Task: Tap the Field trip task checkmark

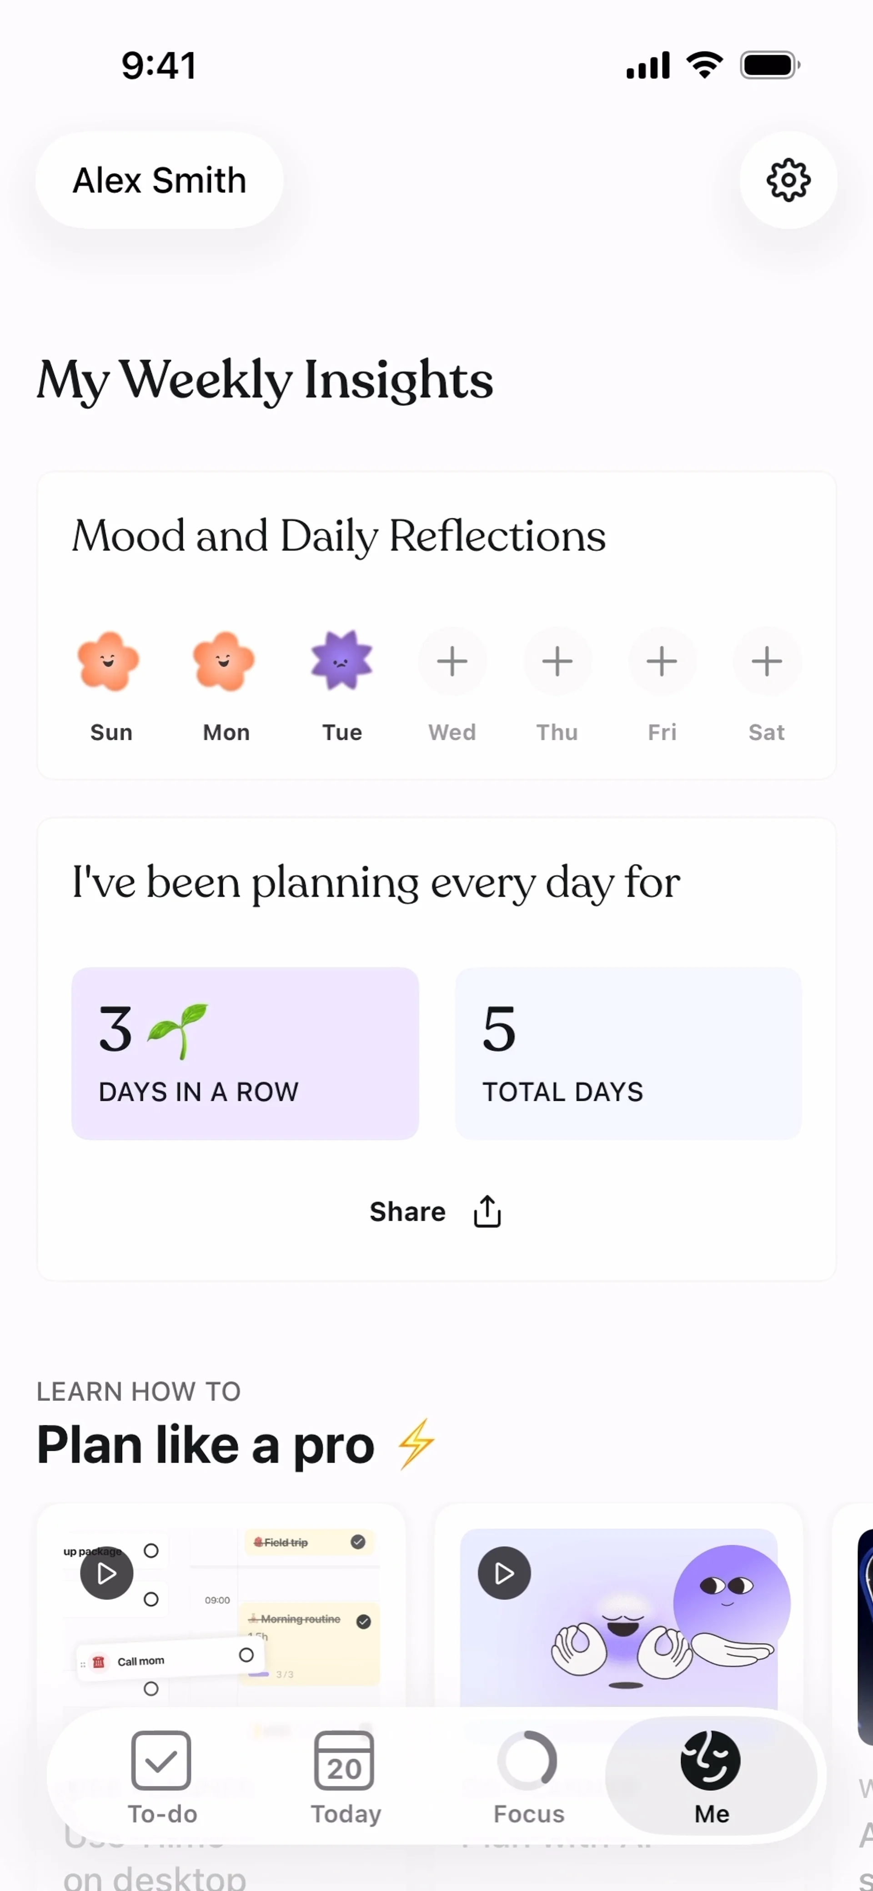Action: (358, 1541)
